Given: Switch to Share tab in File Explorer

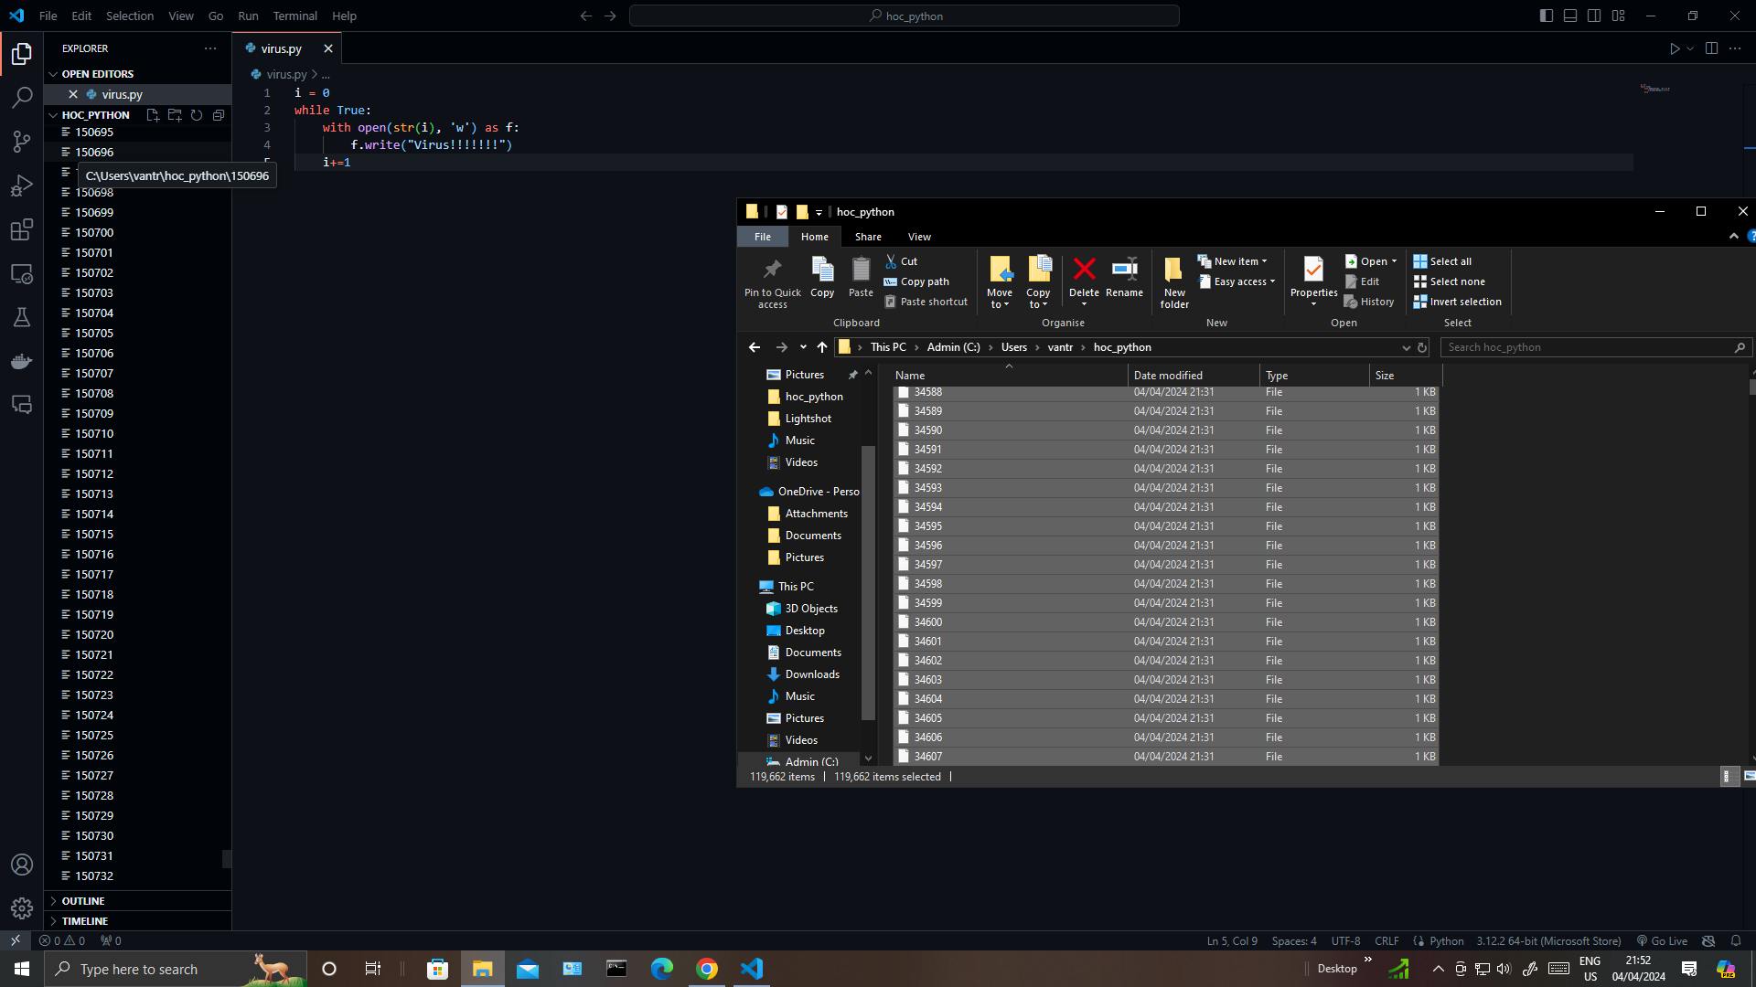Looking at the screenshot, I should tap(868, 237).
